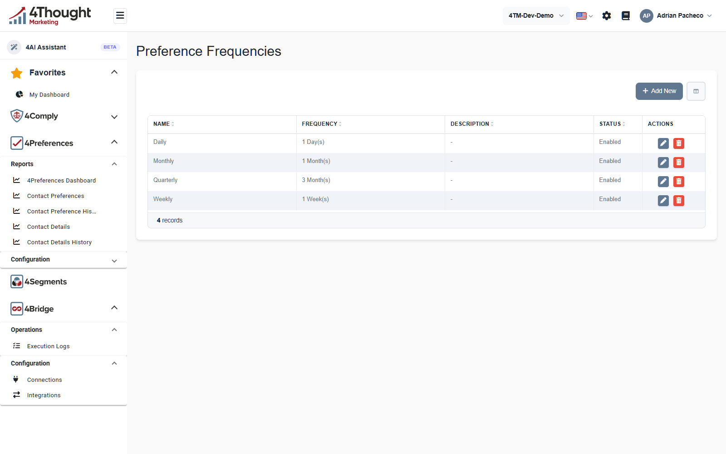
Task: Collapse the 4Preferences section
Action: (x=114, y=142)
